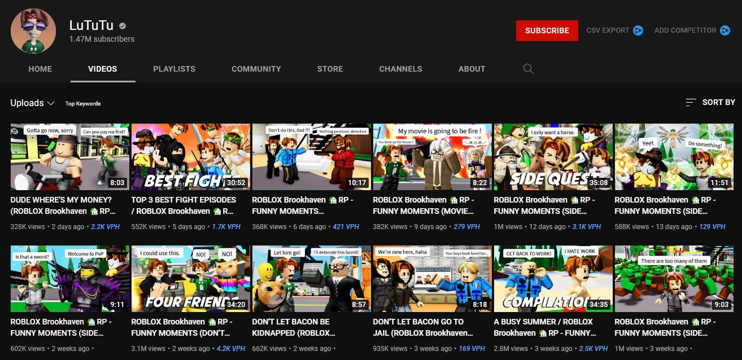
Task: Switch to the Playlists tab
Action: pyautogui.click(x=174, y=69)
